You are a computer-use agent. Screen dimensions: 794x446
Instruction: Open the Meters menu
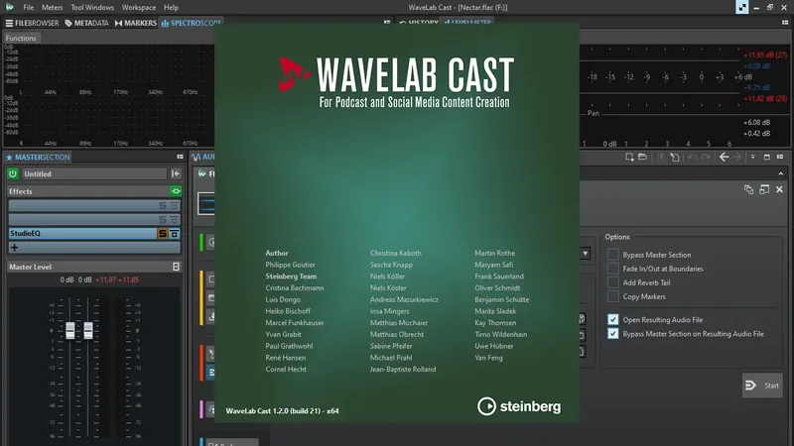[x=52, y=7]
